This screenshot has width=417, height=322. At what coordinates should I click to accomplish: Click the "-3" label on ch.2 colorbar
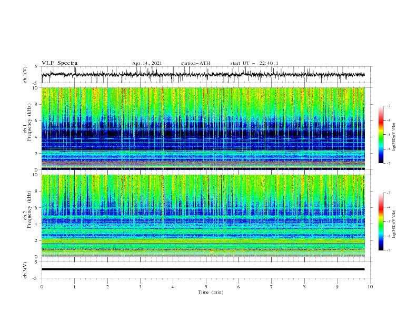(x=389, y=193)
